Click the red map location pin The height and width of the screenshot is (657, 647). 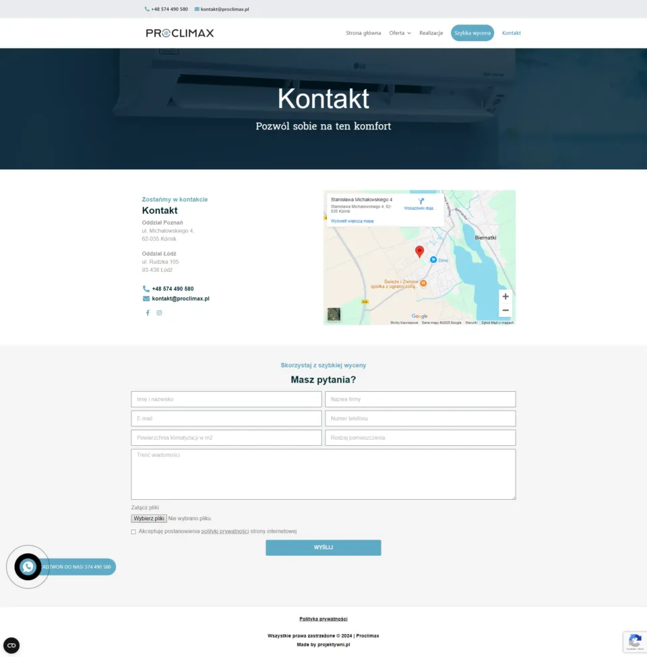tap(419, 252)
